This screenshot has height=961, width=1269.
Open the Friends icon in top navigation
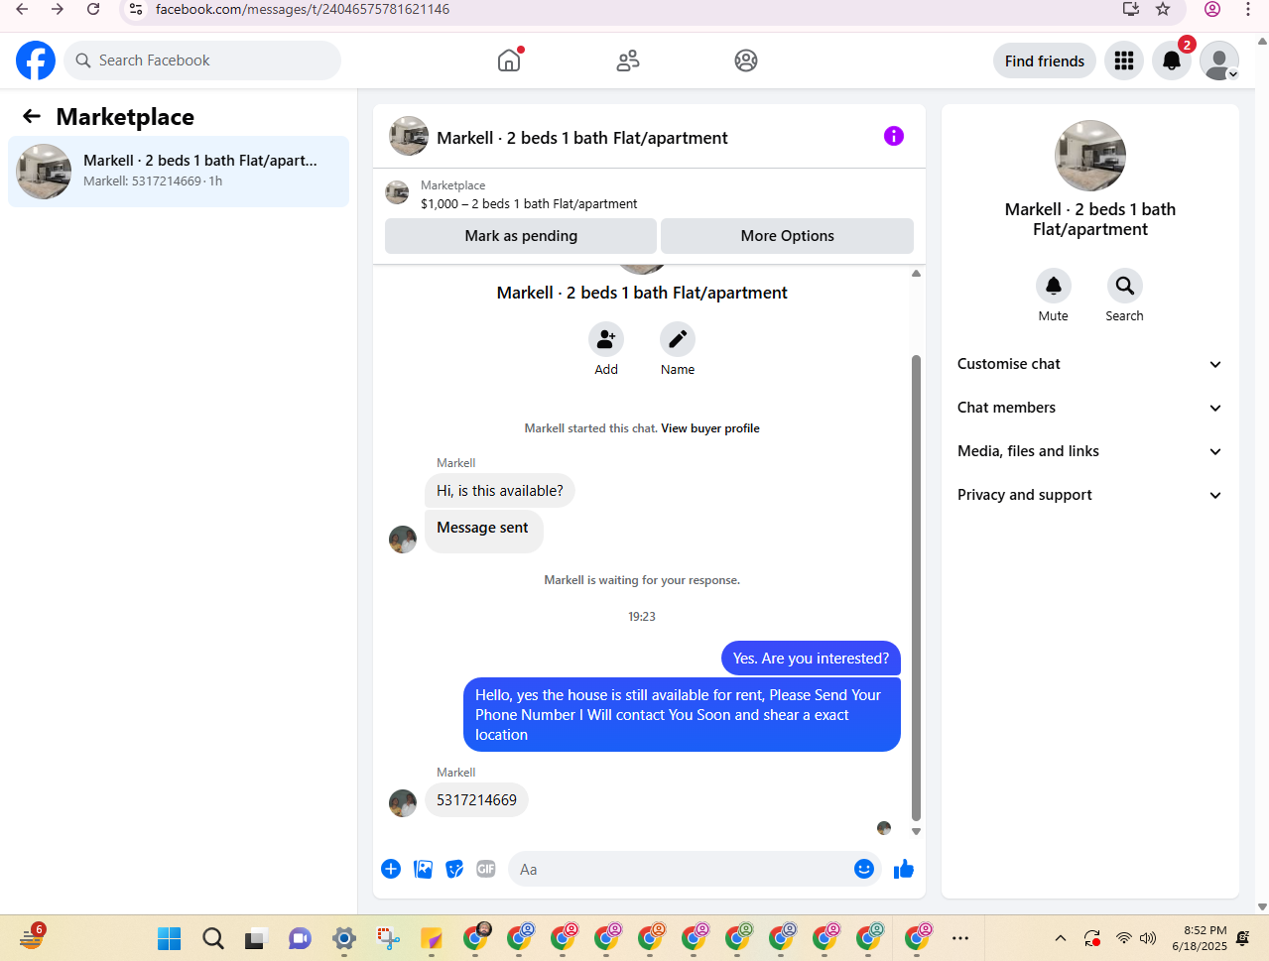point(628,60)
